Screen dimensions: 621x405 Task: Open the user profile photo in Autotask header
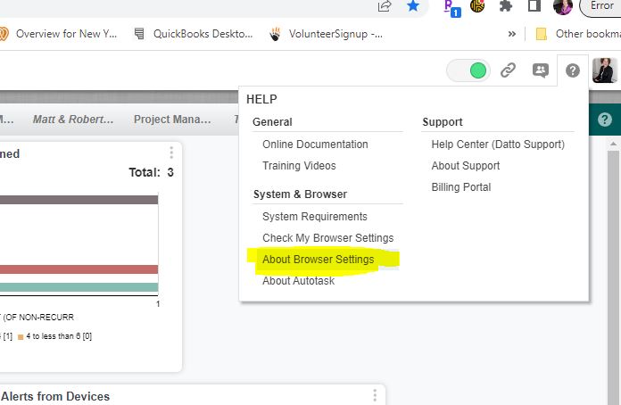tap(604, 70)
